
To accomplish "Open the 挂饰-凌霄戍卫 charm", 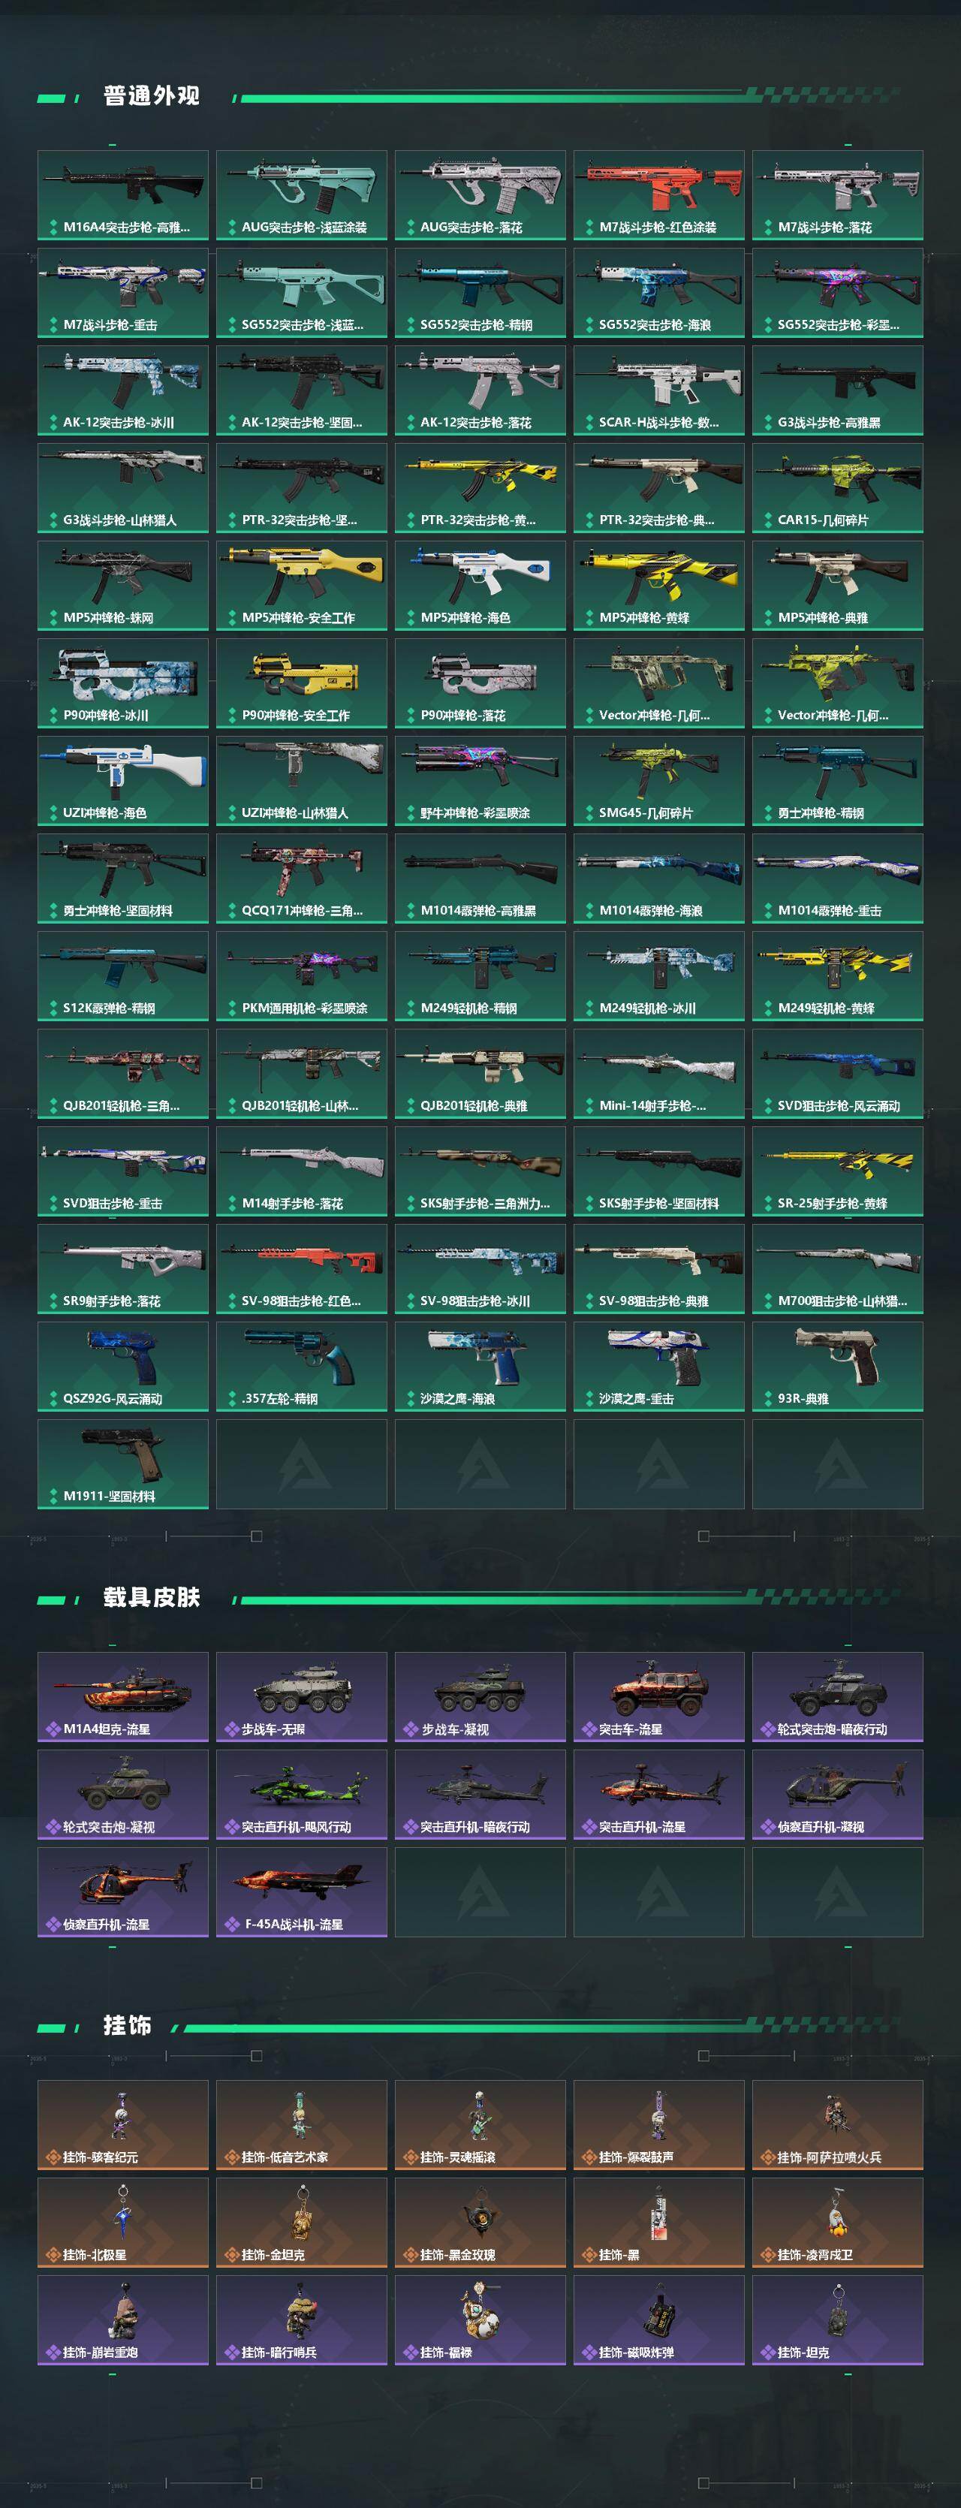I will [837, 2223].
